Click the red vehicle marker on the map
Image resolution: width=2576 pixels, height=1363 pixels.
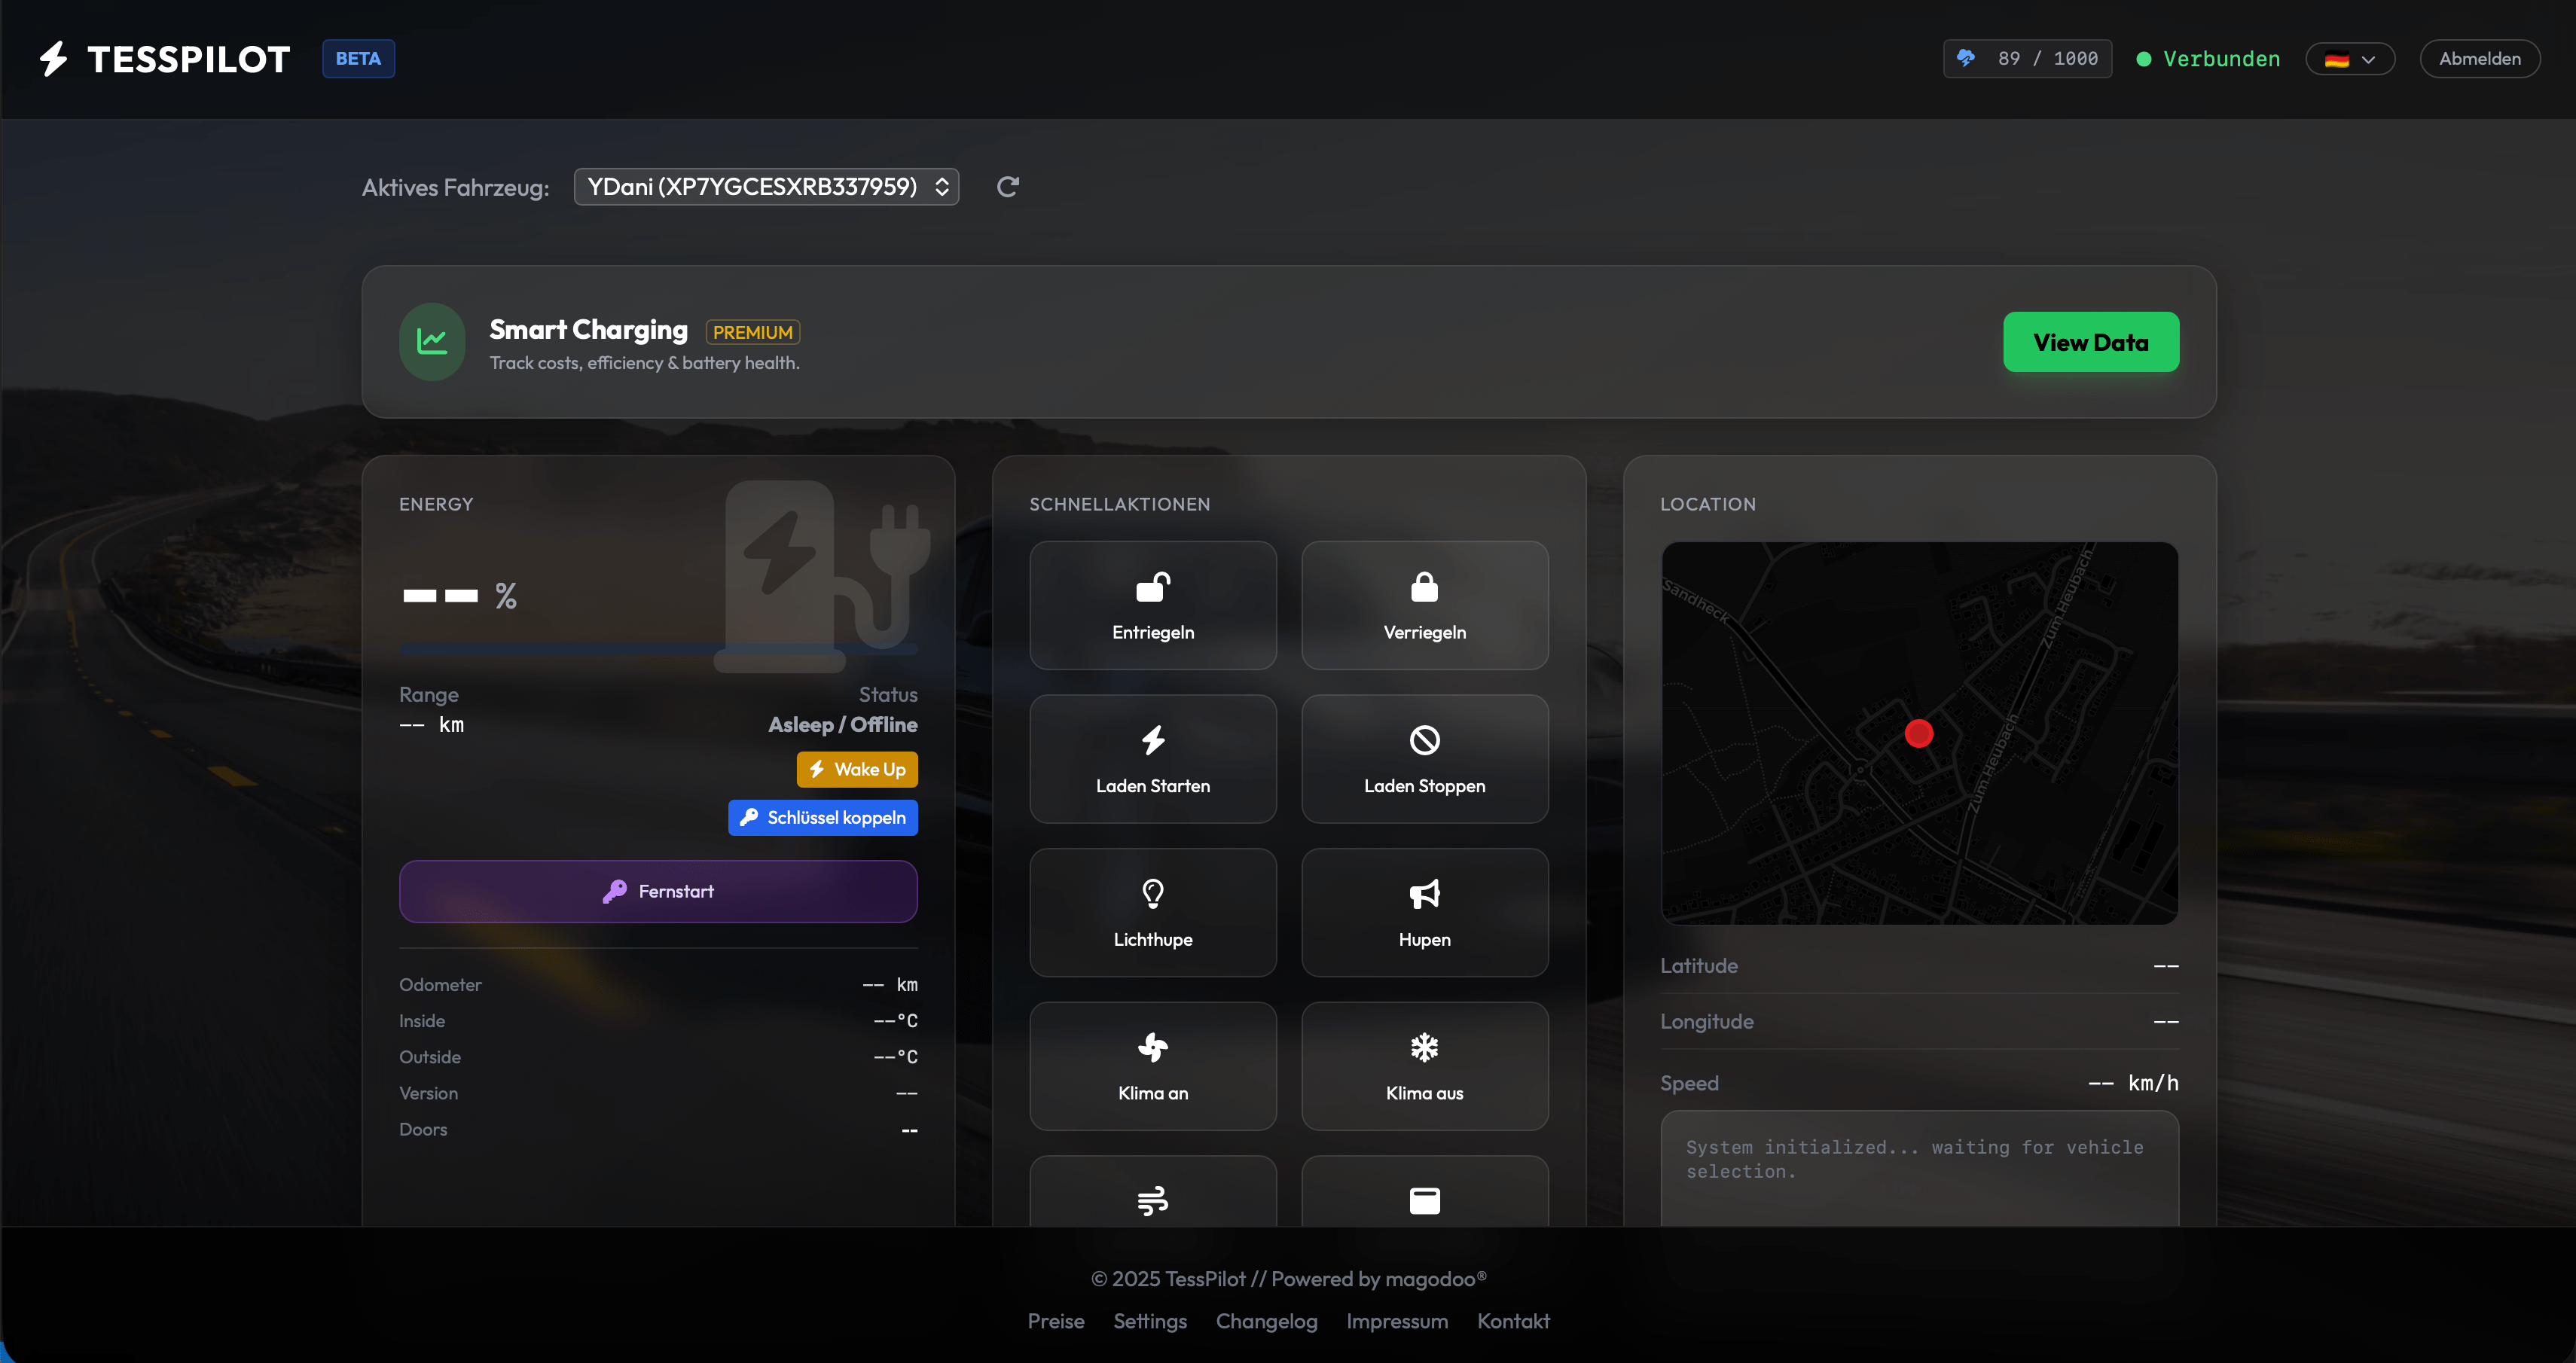[1918, 733]
